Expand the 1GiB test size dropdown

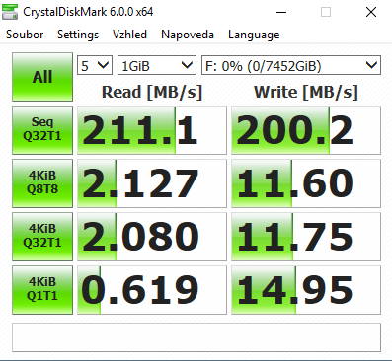coord(157,65)
